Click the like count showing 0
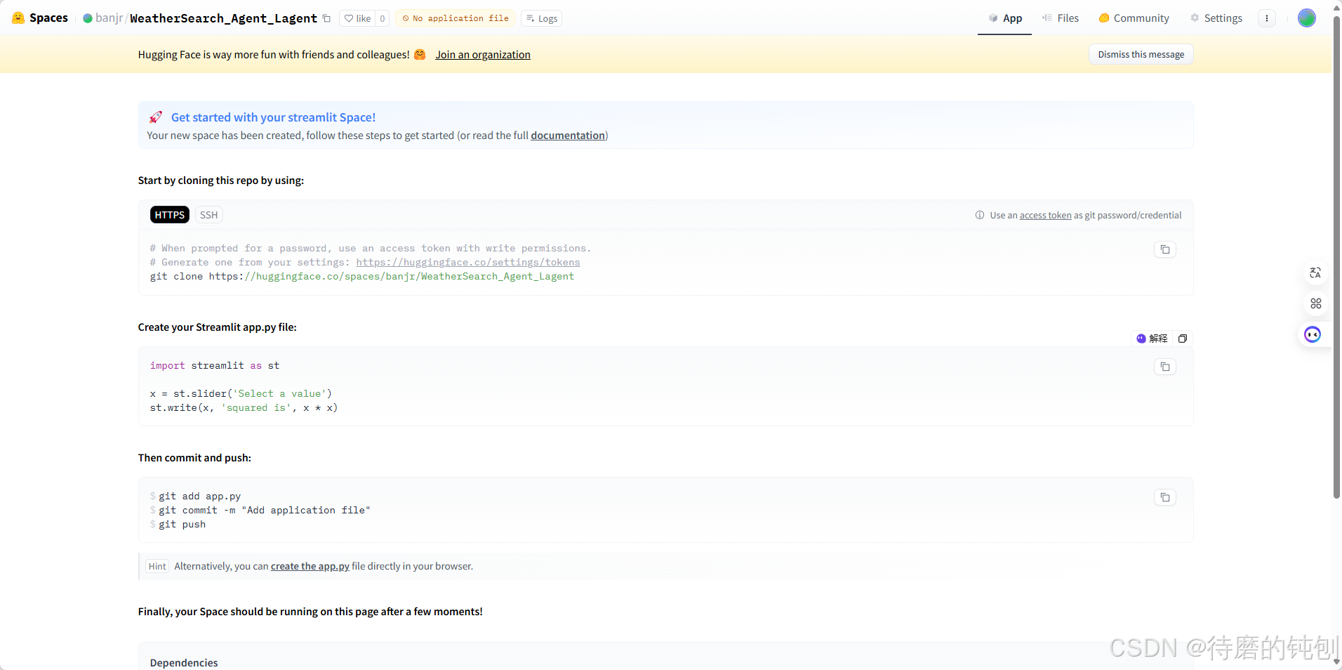 tap(383, 18)
